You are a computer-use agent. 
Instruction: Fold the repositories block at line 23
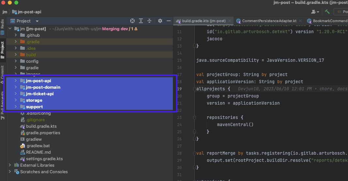[x=194, y=117]
